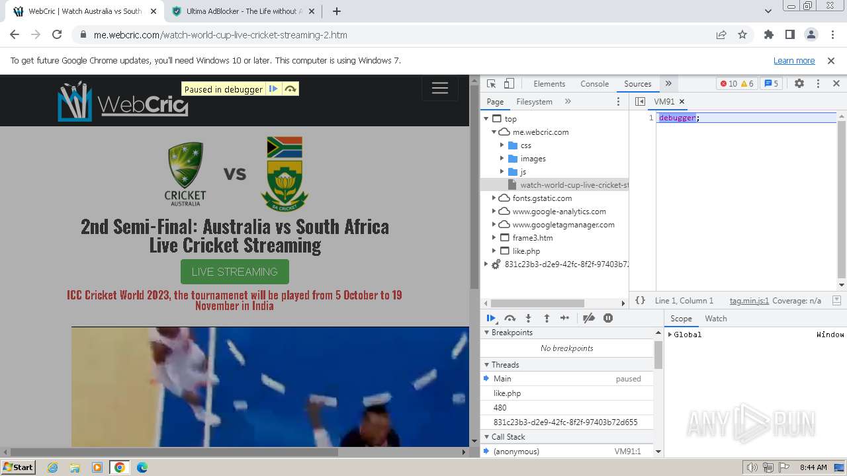Toggle the device toolbar icon
This screenshot has width=847, height=476.
(x=509, y=84)
